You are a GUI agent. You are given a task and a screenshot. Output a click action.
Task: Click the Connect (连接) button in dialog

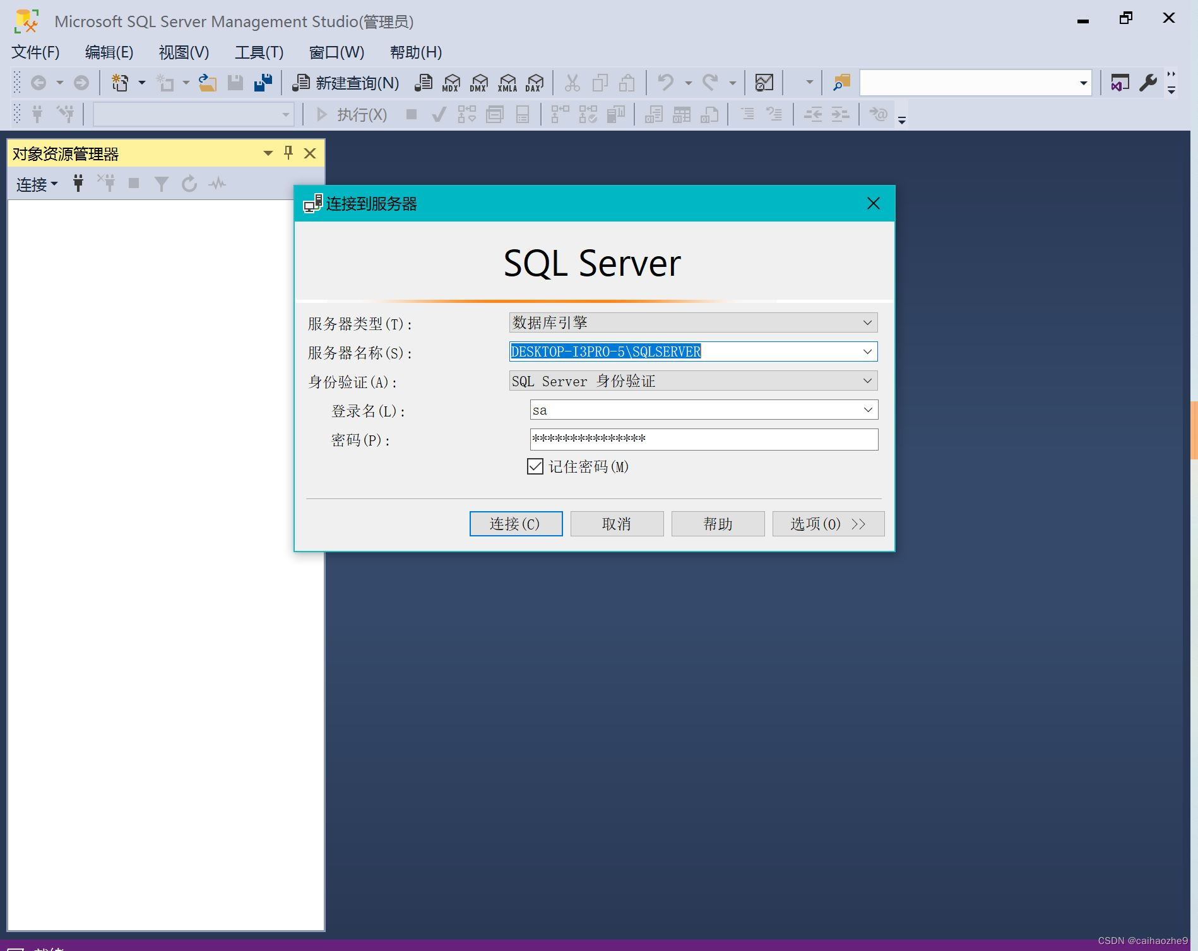[516, 524]
